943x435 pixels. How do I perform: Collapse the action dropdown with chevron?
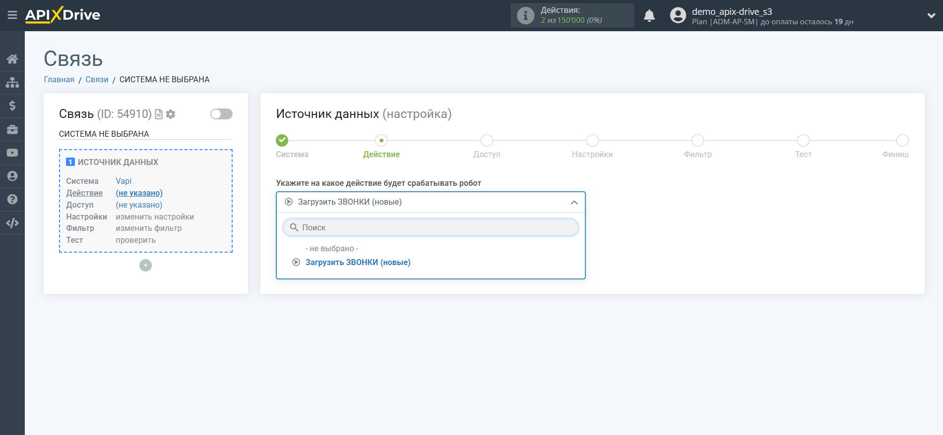pos(574,202)
